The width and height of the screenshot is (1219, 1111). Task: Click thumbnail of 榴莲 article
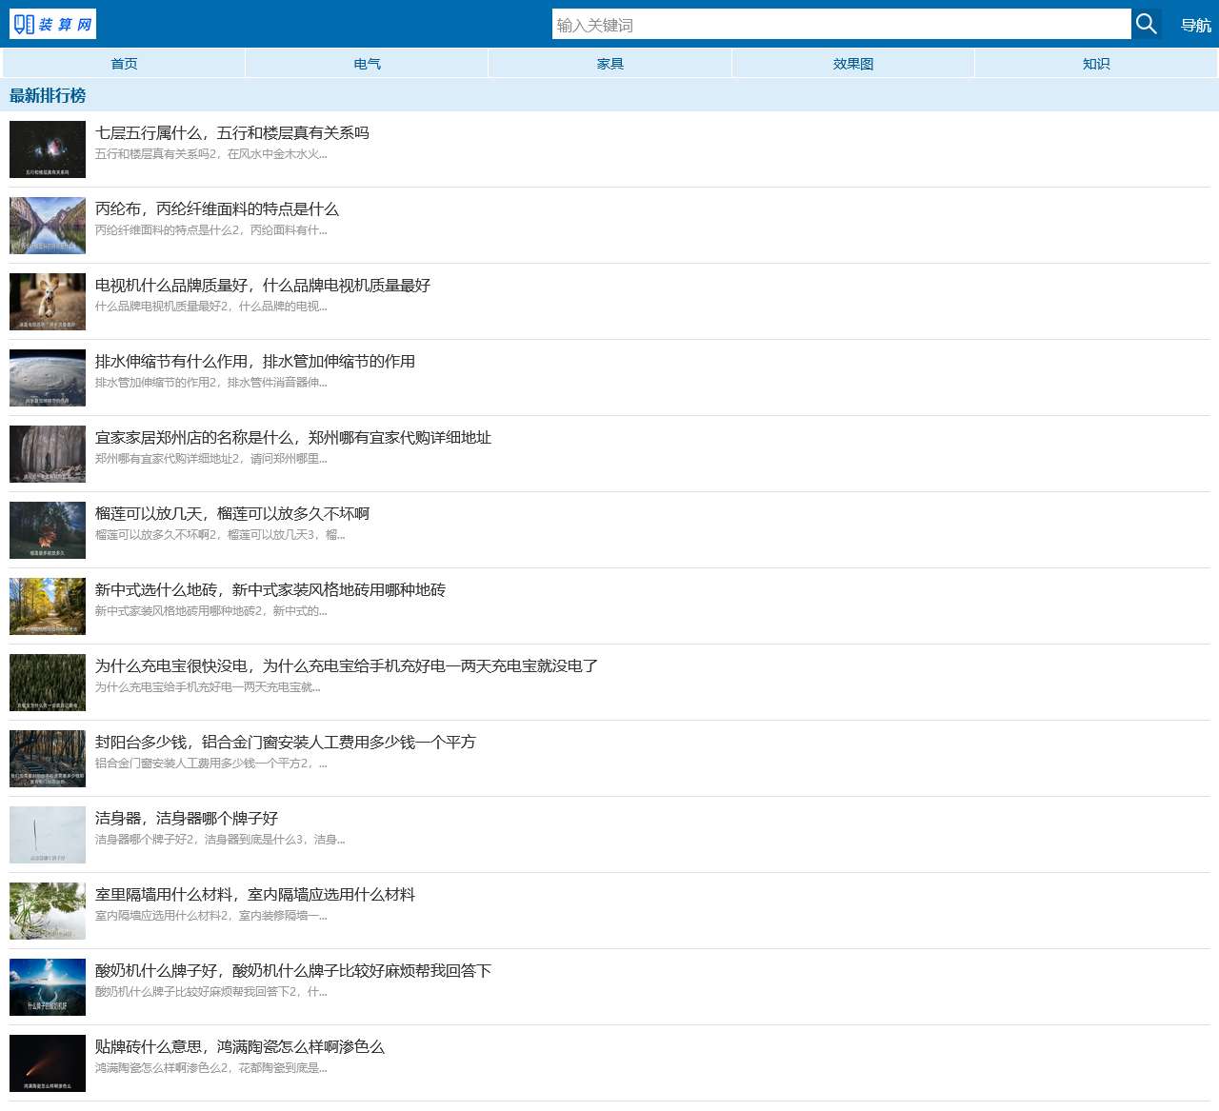pyautogui.click(x=48, y=530)
